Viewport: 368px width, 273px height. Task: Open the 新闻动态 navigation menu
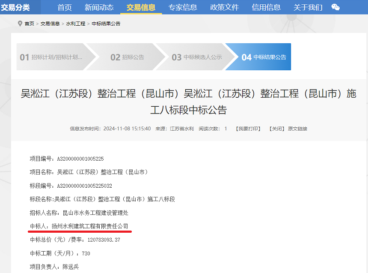pyautogui.click(x=99, y=7)
